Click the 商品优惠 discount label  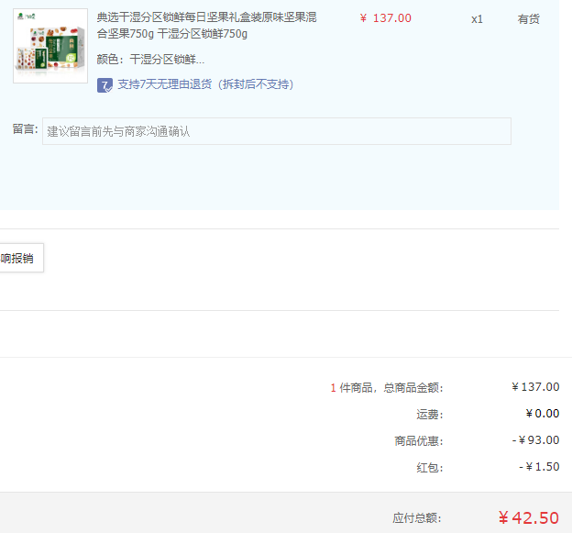click(418, 440)
